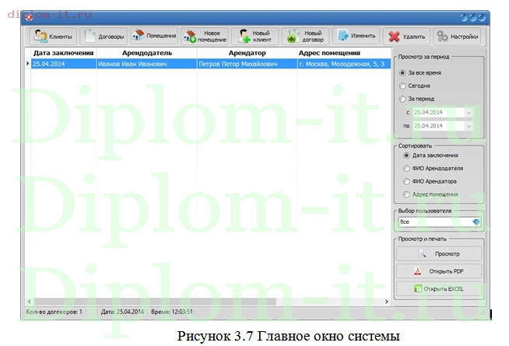509x346 pixels.
Task: Click magnifier icon on Просмотр button
Action: click(x=423, y=253)
